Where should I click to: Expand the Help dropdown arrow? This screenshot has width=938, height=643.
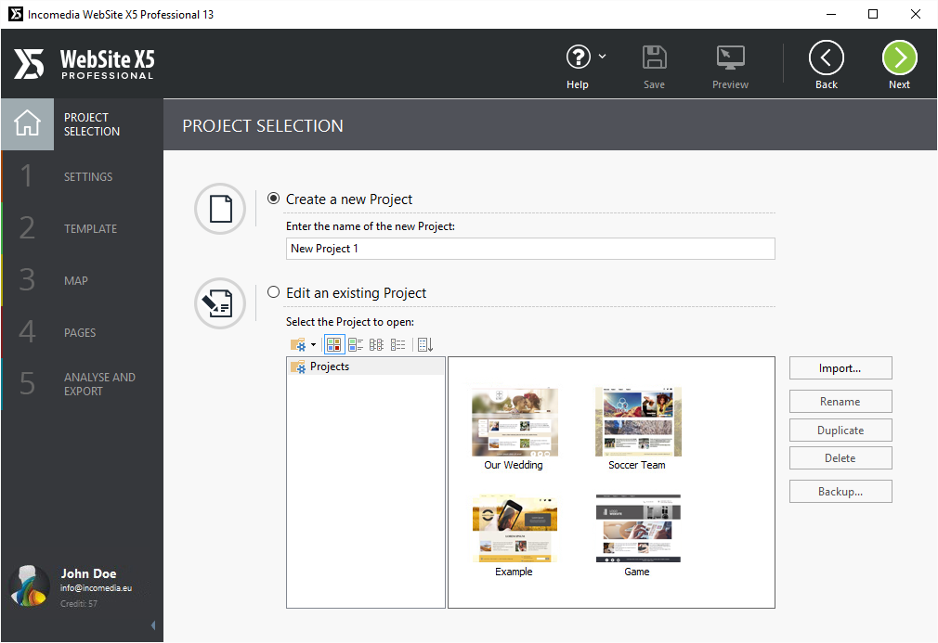click(x=603, y=57)
